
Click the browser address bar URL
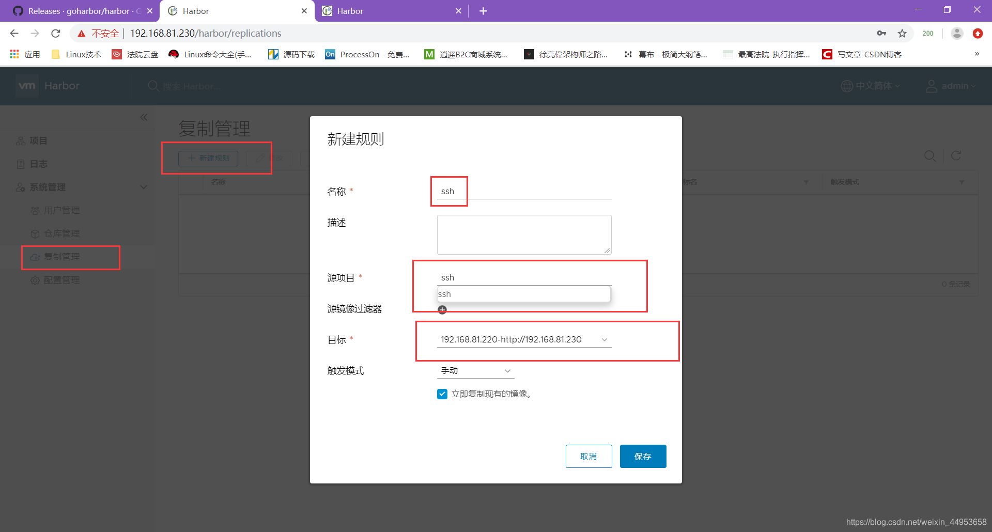[x=206, y=34]
